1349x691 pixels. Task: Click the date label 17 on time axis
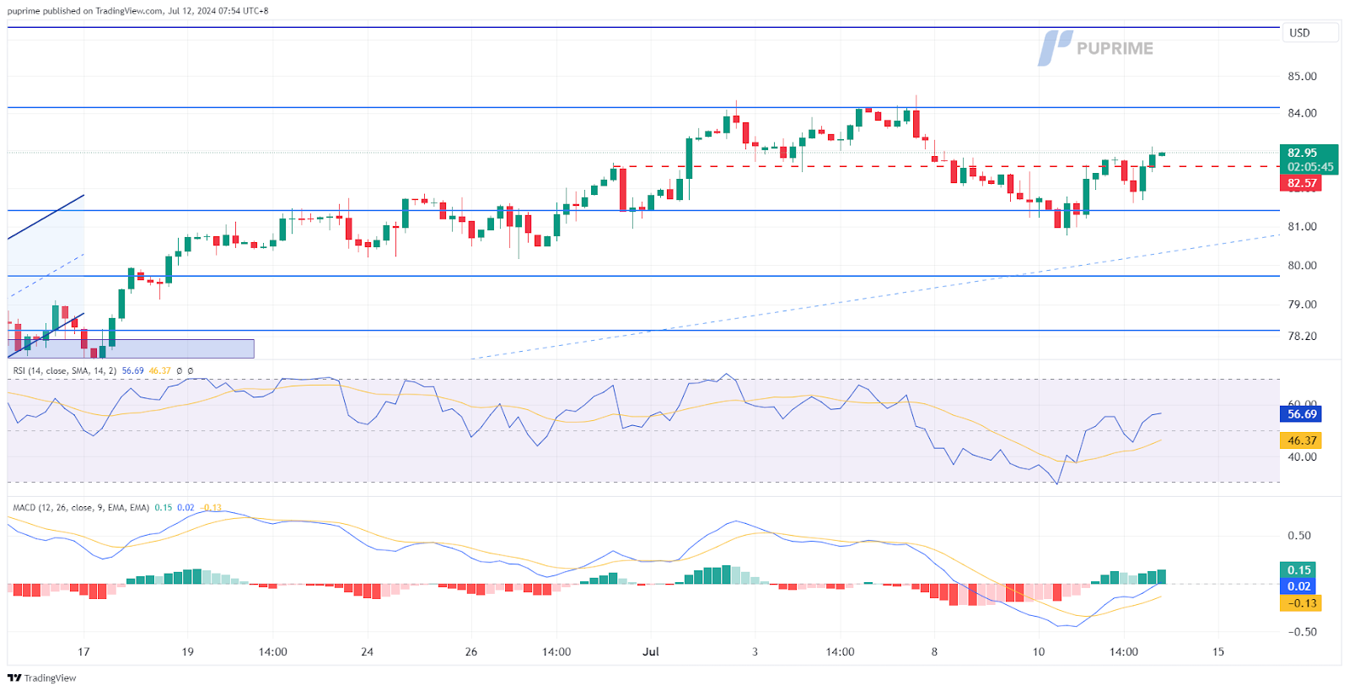coord(83,652)
